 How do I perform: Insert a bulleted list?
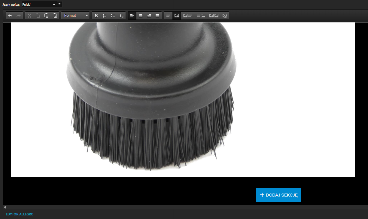click(113, 16)
